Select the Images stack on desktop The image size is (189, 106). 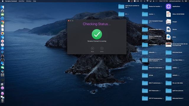point(169,22)
